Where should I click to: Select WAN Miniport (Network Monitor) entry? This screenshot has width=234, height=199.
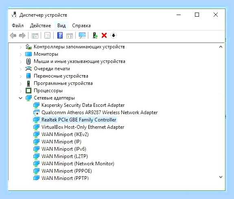tap(78, 164)
